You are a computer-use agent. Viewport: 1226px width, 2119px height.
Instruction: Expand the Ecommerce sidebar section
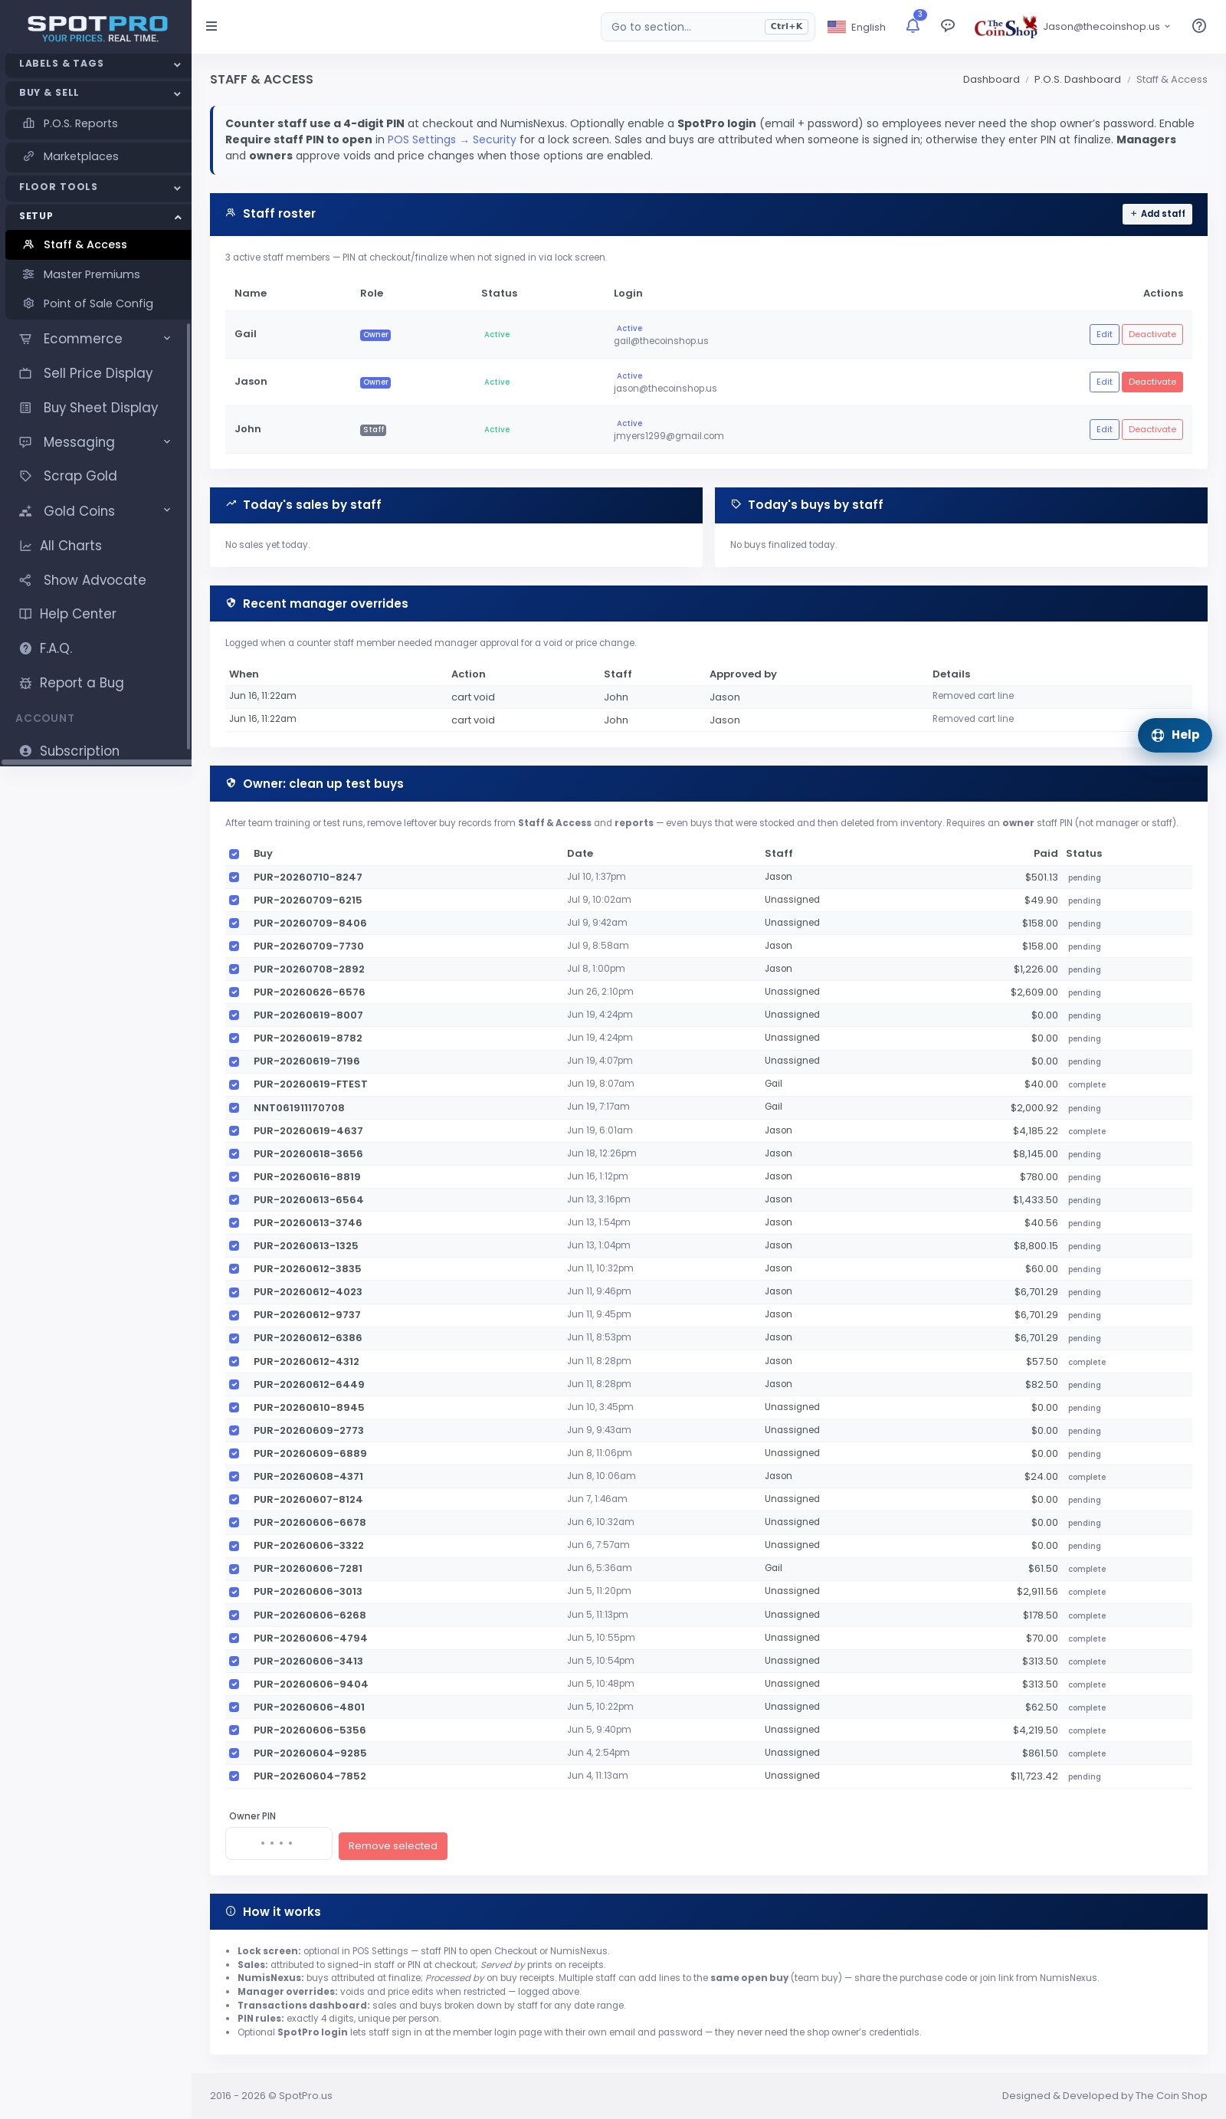95,339
